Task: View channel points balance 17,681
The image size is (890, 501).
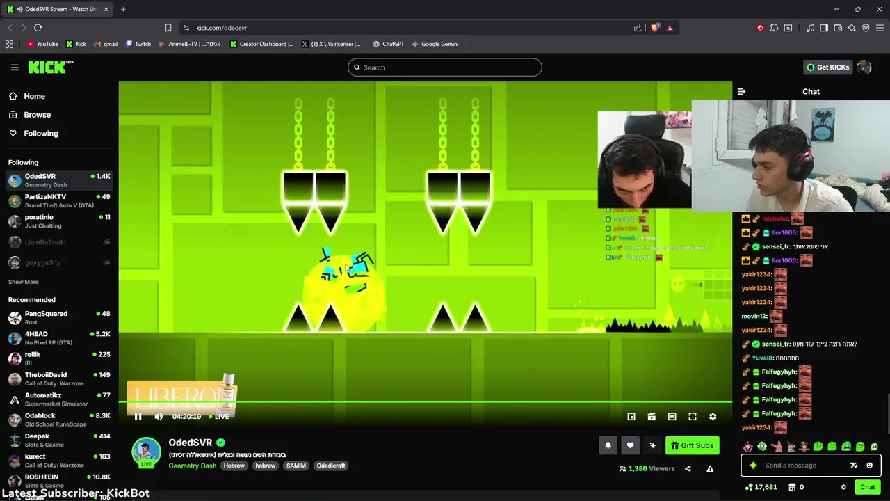Action: [x=761, y=487]
